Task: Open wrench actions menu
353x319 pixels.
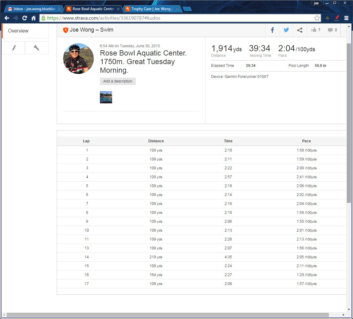Action: click(36, 48)
